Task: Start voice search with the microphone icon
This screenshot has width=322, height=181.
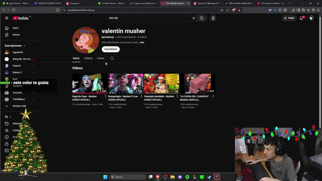Action: click(x=213, y=18)
